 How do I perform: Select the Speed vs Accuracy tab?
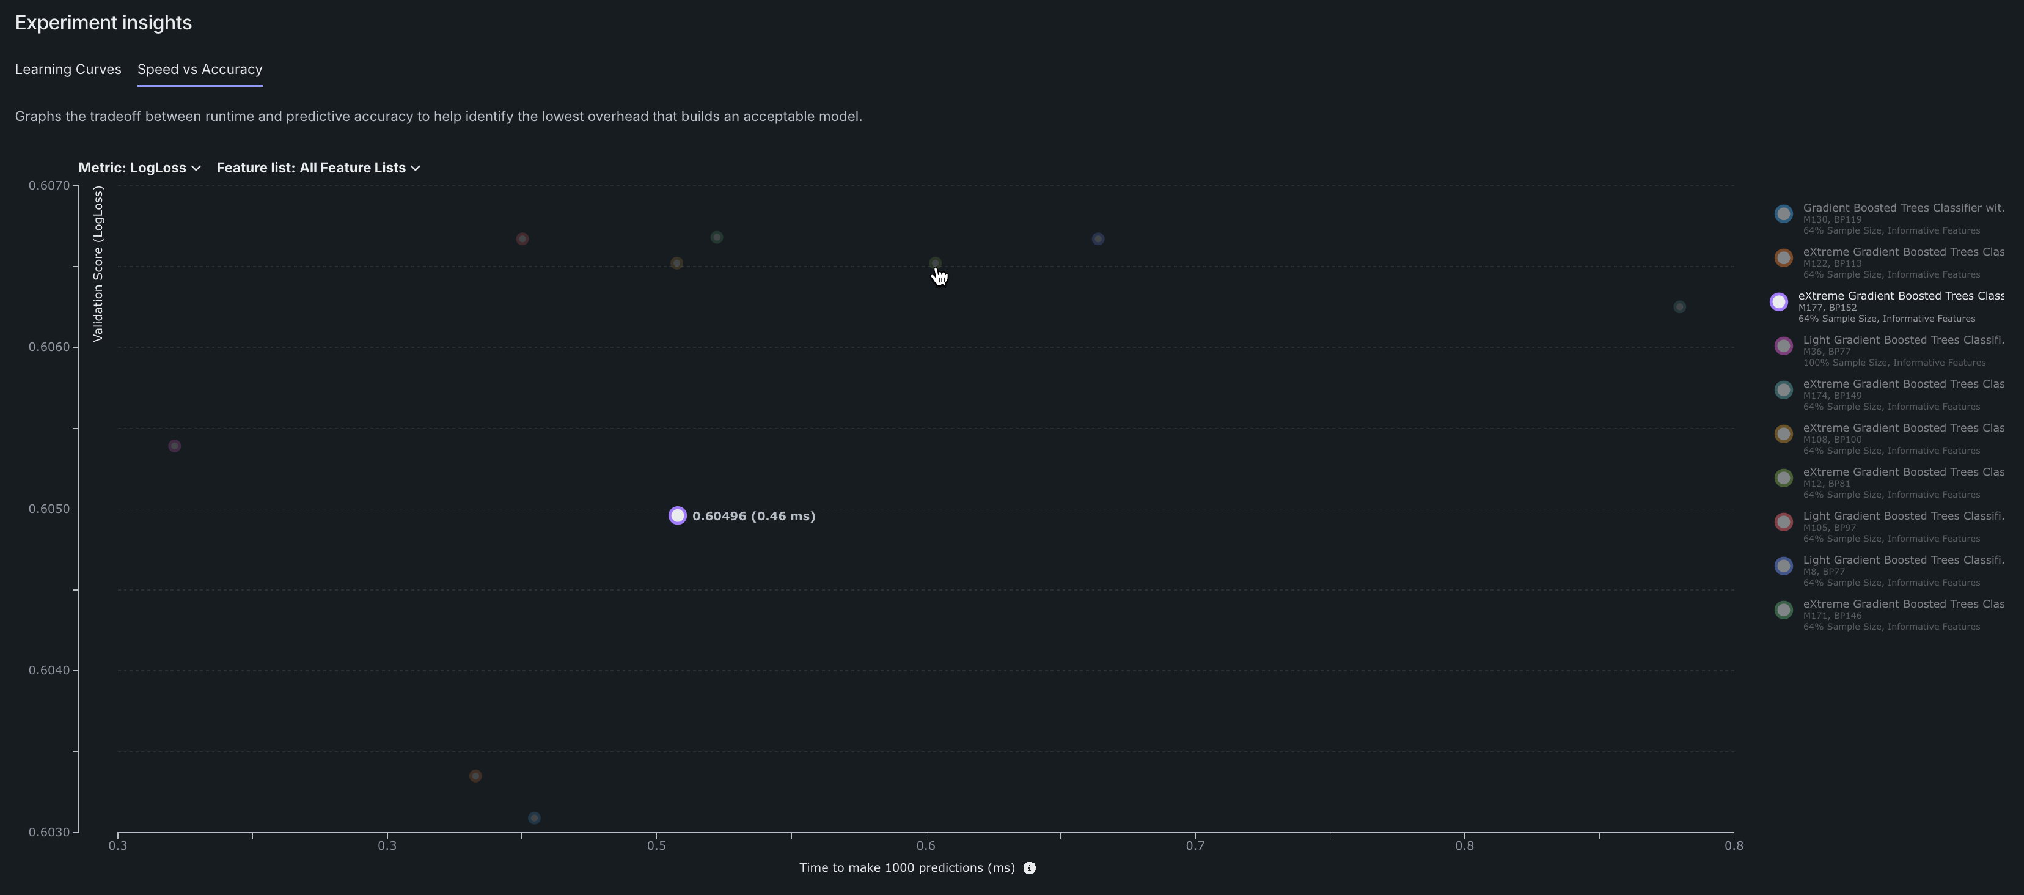pos(200,69)
